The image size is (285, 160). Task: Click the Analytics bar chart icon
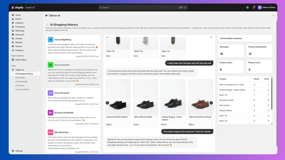13,50
